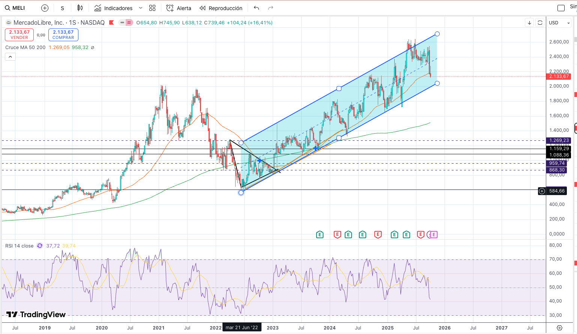Click the compare or add symbol plus icon
Image resolution: width=577 pixels, height=334 pixels.
45,8
